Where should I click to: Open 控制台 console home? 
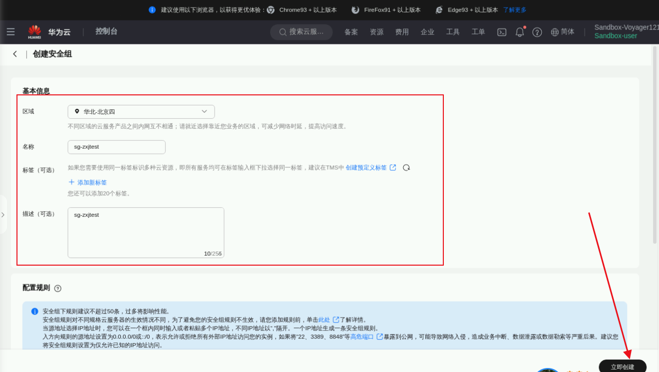click(106, 31)
